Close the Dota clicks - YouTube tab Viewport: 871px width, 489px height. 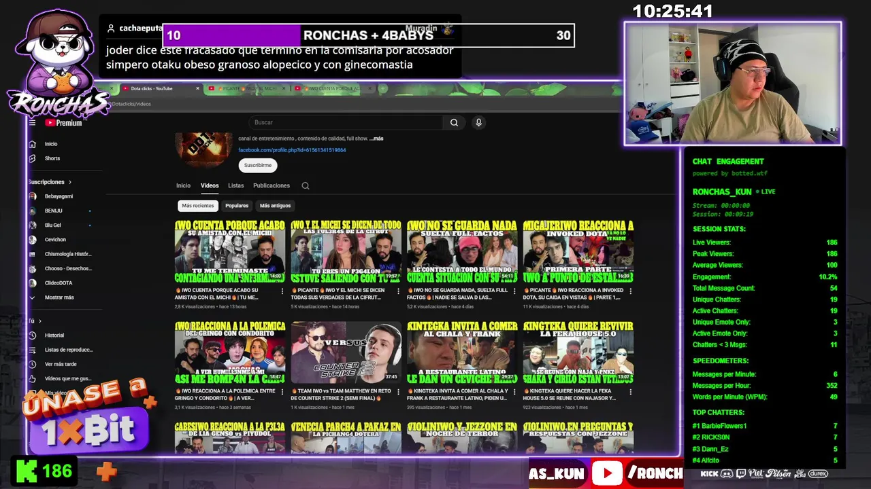(x=198, y=88)
